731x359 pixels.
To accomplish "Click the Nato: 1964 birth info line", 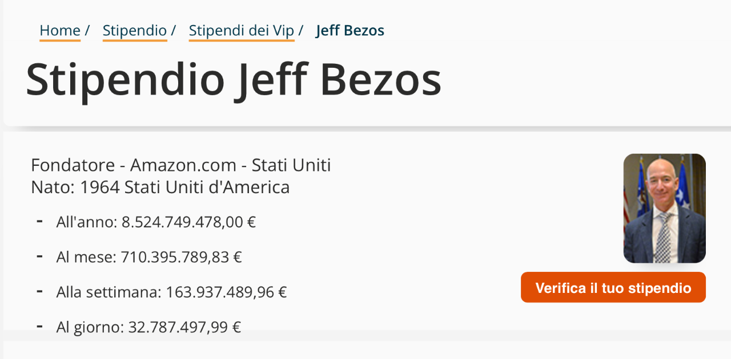I will pyautogui.click(x=160, y=187).
